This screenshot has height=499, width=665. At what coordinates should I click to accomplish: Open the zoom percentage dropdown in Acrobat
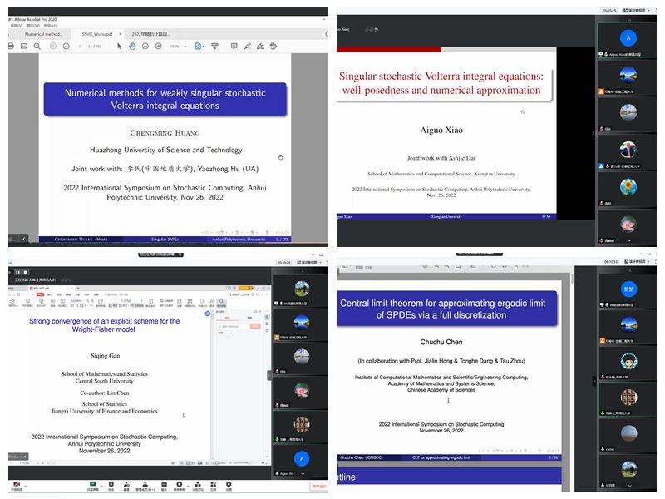pos(185,46)
